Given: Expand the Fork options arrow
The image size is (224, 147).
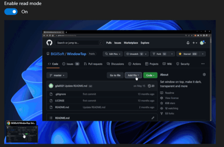Looking at the screenshot, I should click(x=172, y=54).
